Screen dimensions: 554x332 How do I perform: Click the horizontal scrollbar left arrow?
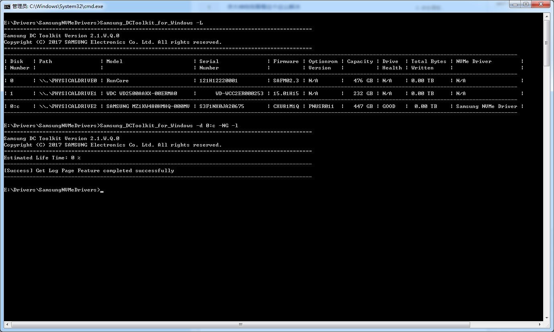tap(7, 324)
